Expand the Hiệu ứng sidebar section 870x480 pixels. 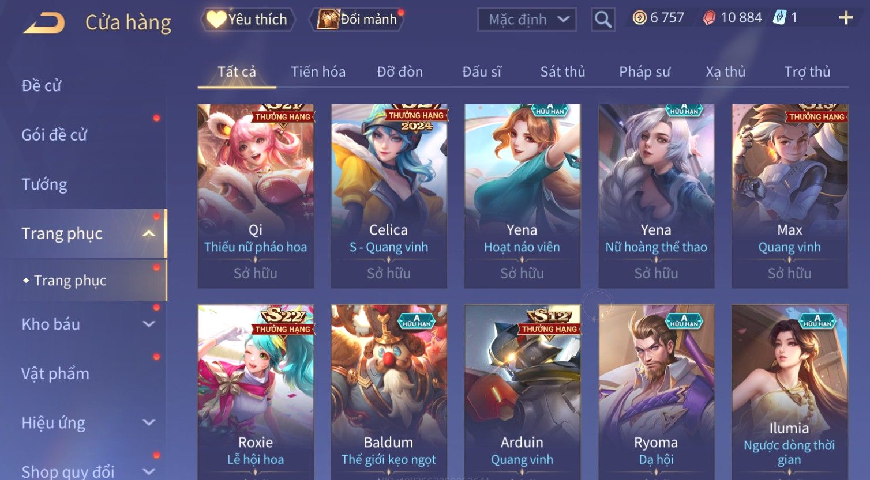tap(149, 423)
